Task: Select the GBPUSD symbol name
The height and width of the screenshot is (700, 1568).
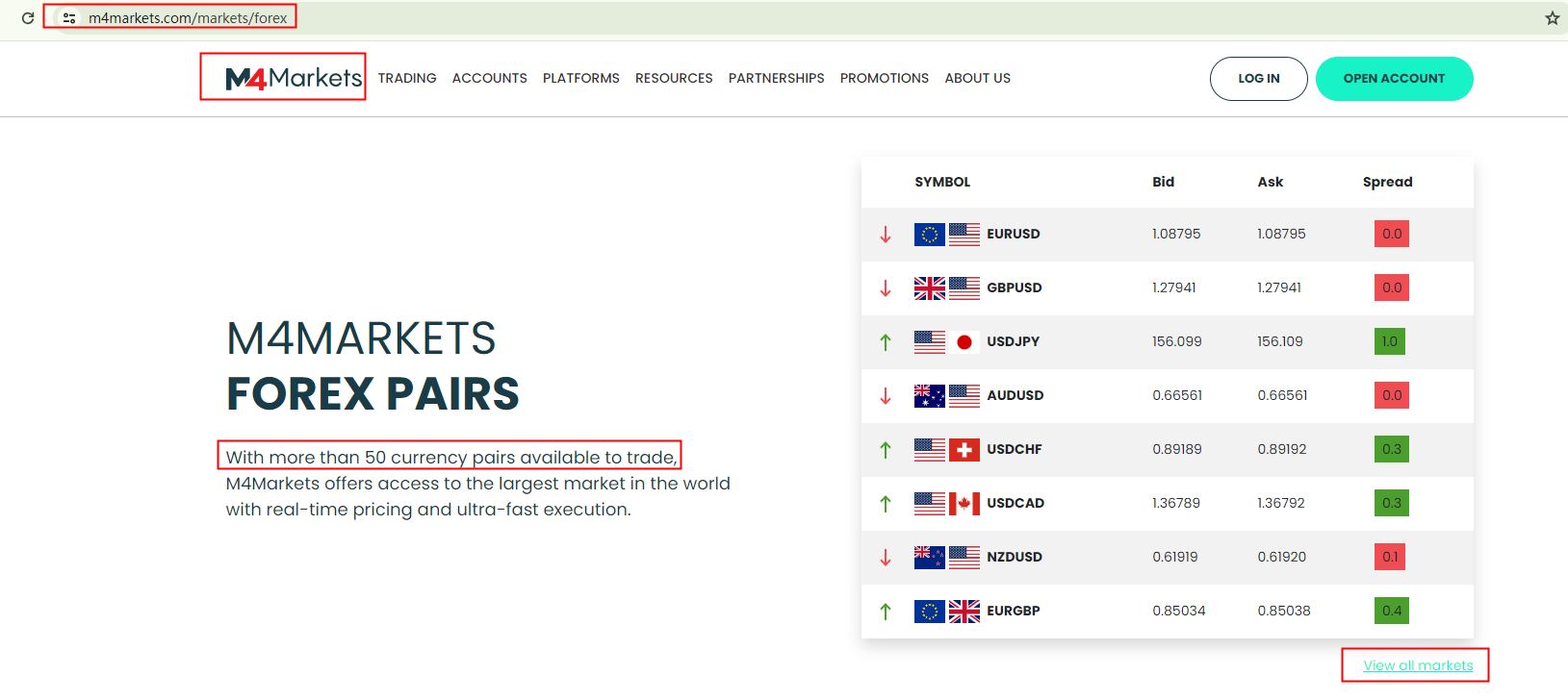Action: pyautogui.click(x=1015, y=287)
